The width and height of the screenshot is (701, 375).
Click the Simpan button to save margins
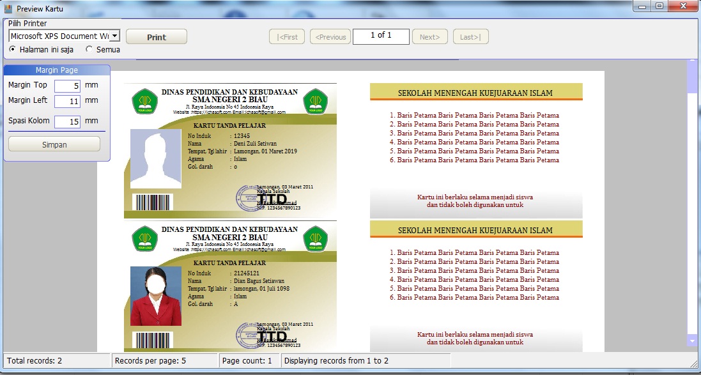(x=54, y=144)
